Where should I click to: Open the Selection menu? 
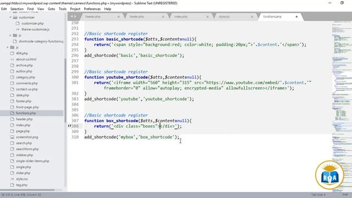(x=17, y=9)
